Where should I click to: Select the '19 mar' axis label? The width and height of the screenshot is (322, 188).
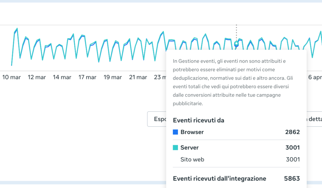click(113, 77)
